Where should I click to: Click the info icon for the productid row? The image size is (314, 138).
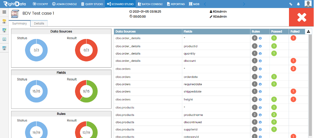260,46
